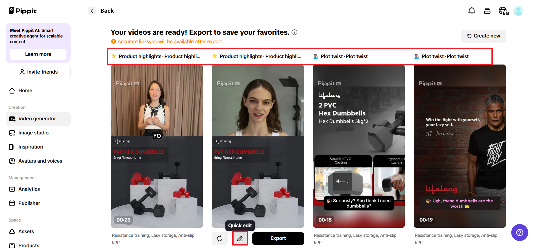Click the Plot twist label above 00:19 video
Image resolution: width=542 pixels, height=250 pixels.
tap(442, 56)
